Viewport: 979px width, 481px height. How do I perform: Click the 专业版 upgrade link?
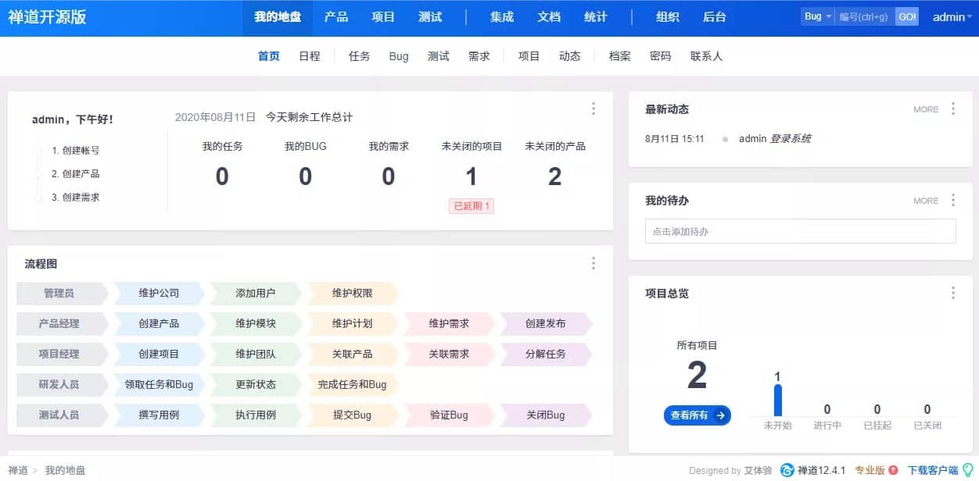click(x=876, y=470)
